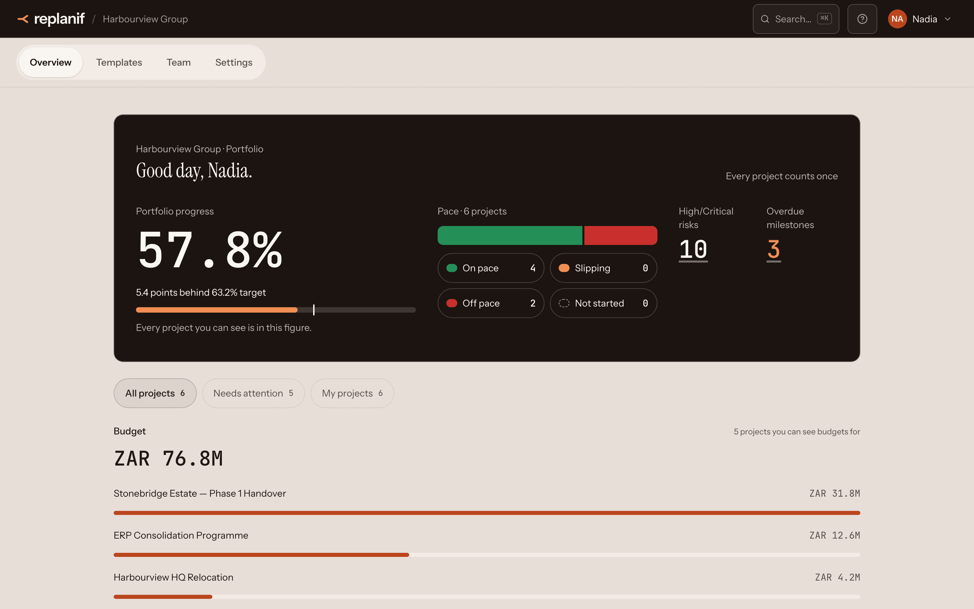The image size is (974, 609).
Task: Click the dashed Not started circle icon
Action: 564,303
